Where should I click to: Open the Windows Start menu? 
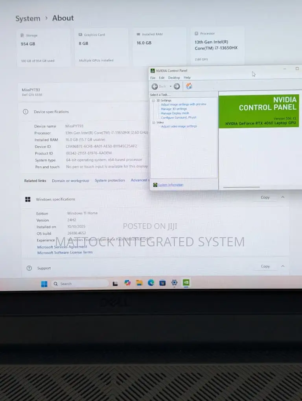44,284
